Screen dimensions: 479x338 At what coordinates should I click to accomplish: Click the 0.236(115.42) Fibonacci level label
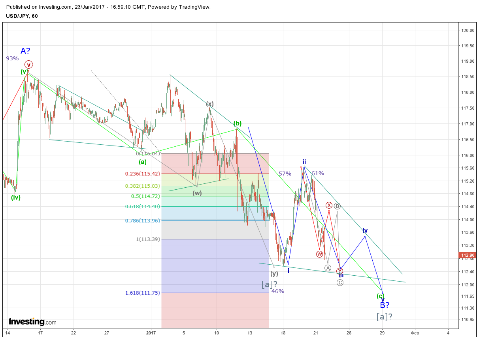tap(142, 174)
